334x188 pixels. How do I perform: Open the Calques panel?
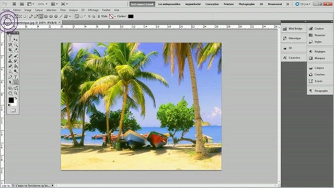click(x=319, y=68)
